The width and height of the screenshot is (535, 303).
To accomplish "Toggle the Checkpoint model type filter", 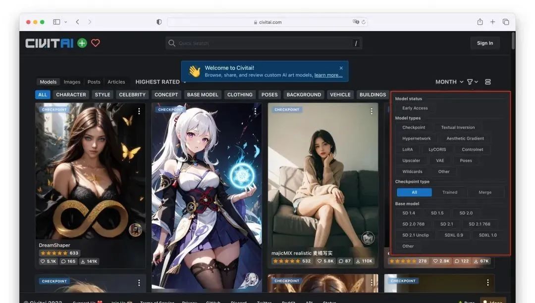I will click(414, 128).
